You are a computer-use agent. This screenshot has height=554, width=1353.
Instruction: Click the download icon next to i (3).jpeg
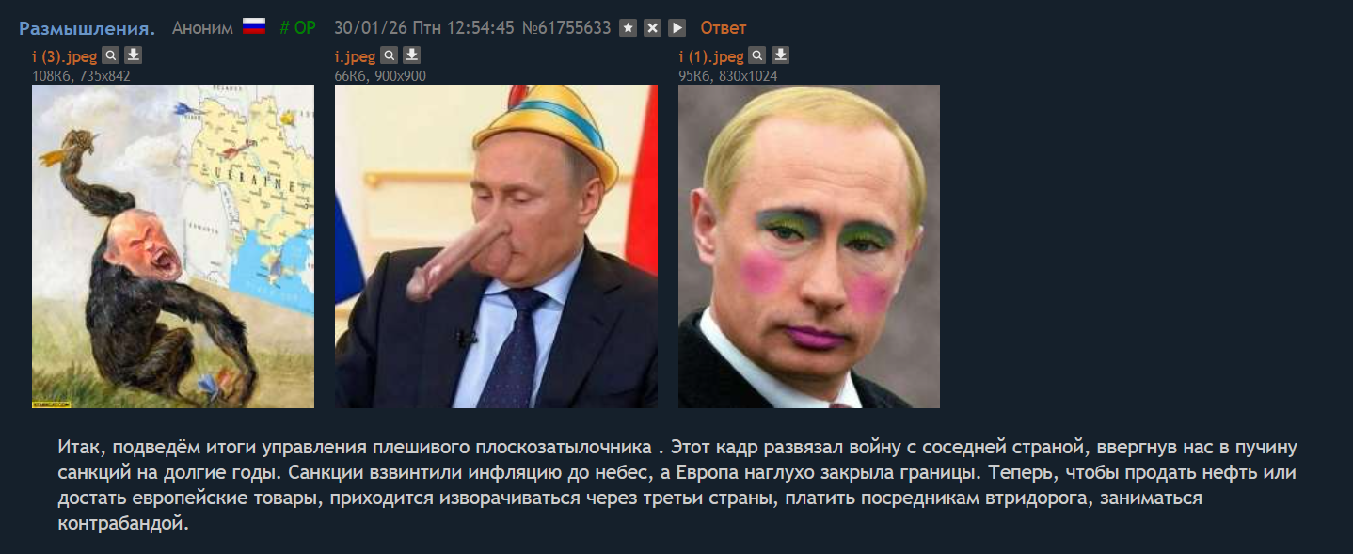pos(133,55)
